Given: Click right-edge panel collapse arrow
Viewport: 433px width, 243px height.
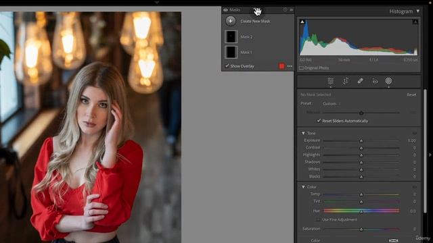Looking at the screenshot, I should coord(430,155).
